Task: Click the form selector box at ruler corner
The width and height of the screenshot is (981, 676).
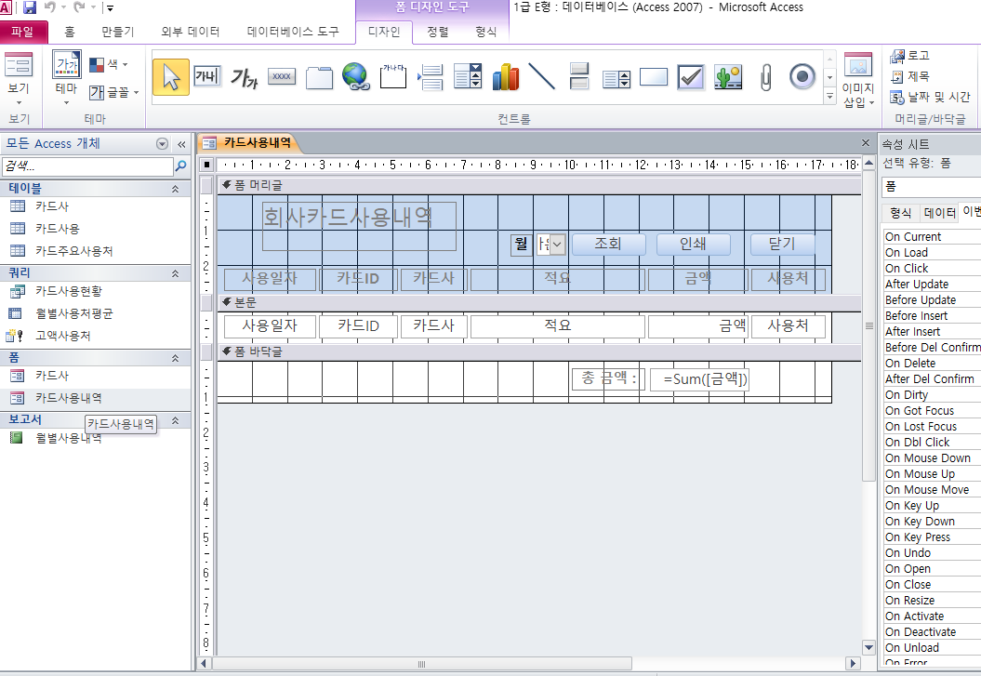Action: point(206,165)
